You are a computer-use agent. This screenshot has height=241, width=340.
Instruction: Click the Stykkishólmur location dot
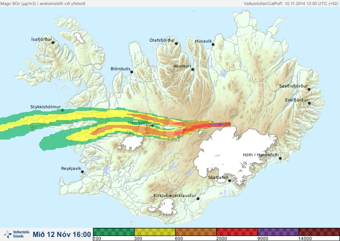[63, 111]
